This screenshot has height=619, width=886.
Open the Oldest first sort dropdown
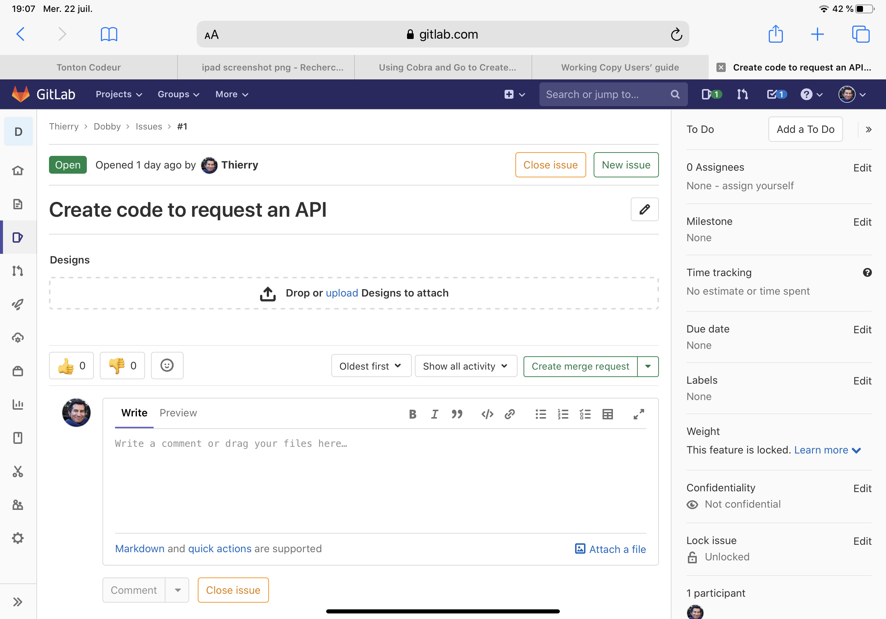(370, 366)
